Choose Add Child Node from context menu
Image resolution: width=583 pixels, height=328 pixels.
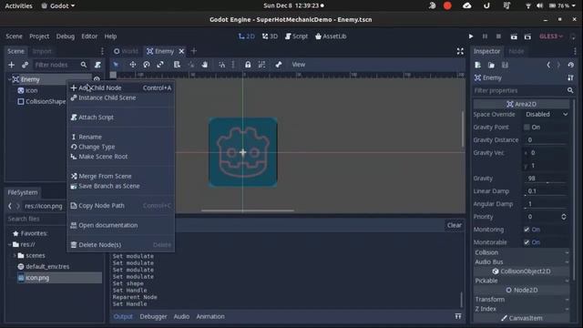(121, 87)
